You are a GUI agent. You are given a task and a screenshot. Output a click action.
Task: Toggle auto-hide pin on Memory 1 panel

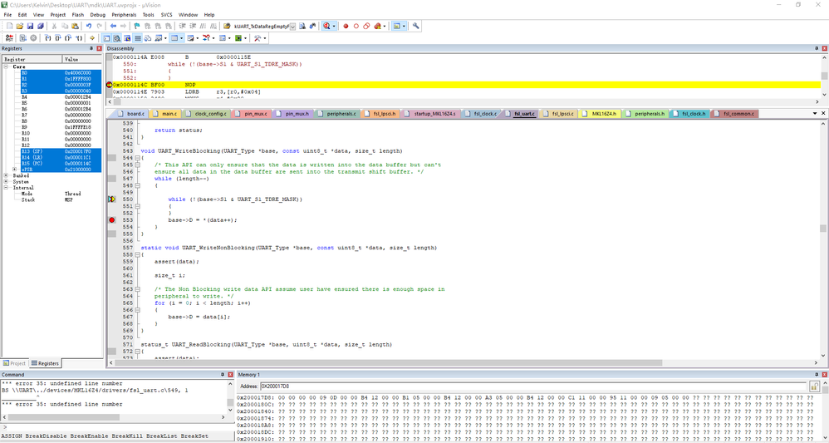(x=817, y=374)
